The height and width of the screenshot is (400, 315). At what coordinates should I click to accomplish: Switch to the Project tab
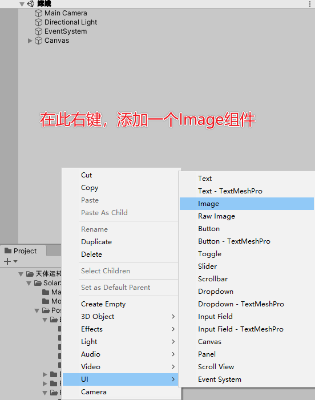point(23,250)
